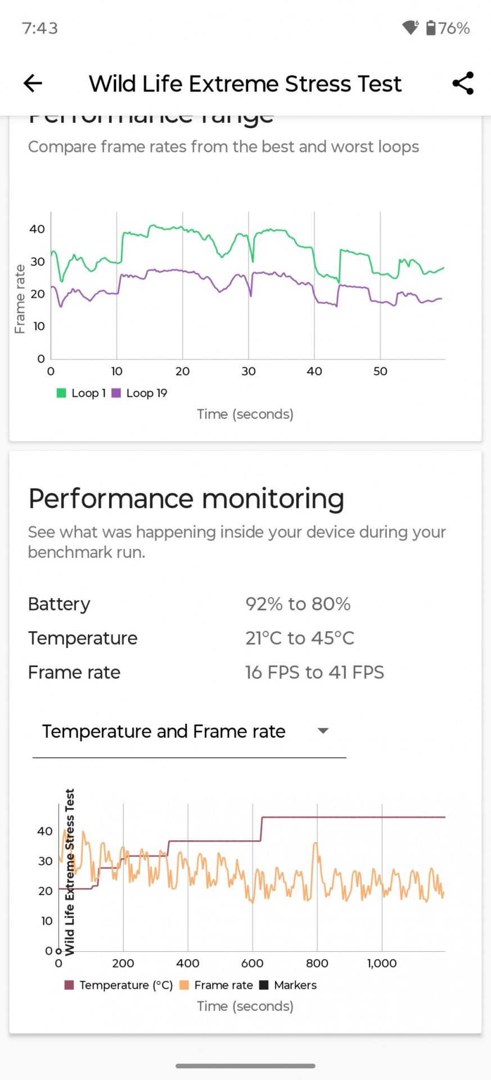Toggle Frame rate orange legend swatch
Viewport: 491px width, 1080px height.
click(x=184, y=985)
